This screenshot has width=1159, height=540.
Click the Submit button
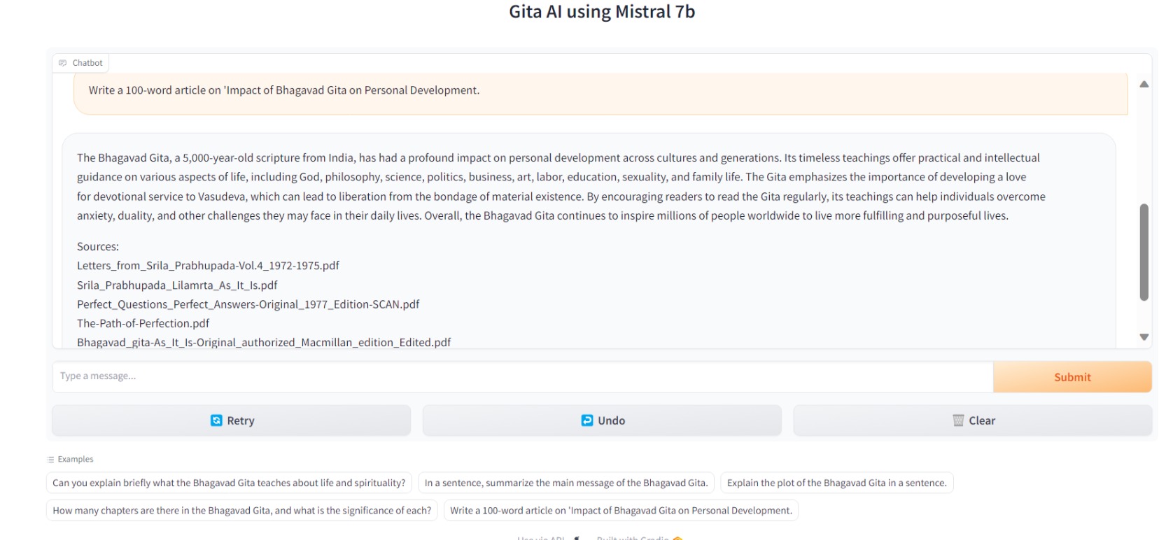point(1072,377)
